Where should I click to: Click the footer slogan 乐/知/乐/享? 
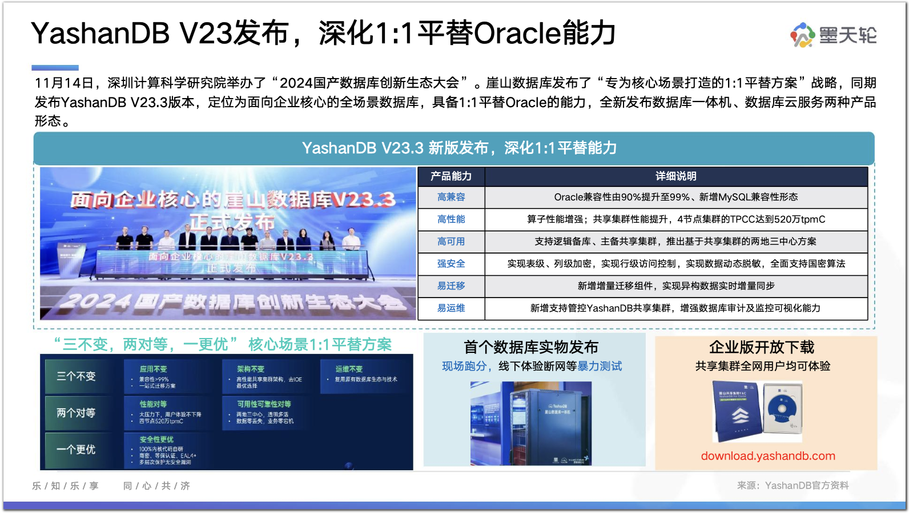(x=65, y=486)
